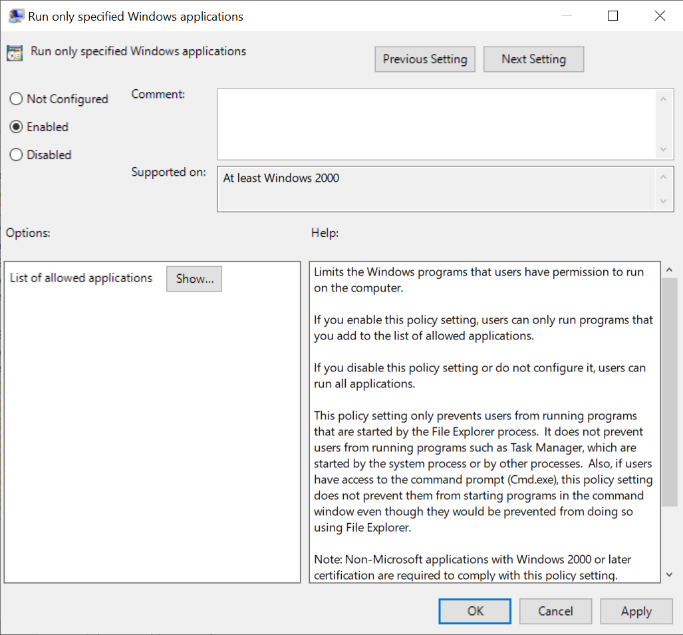Confirm changes with the OK button
683x635 pixels.
click(x=474, y=611)
